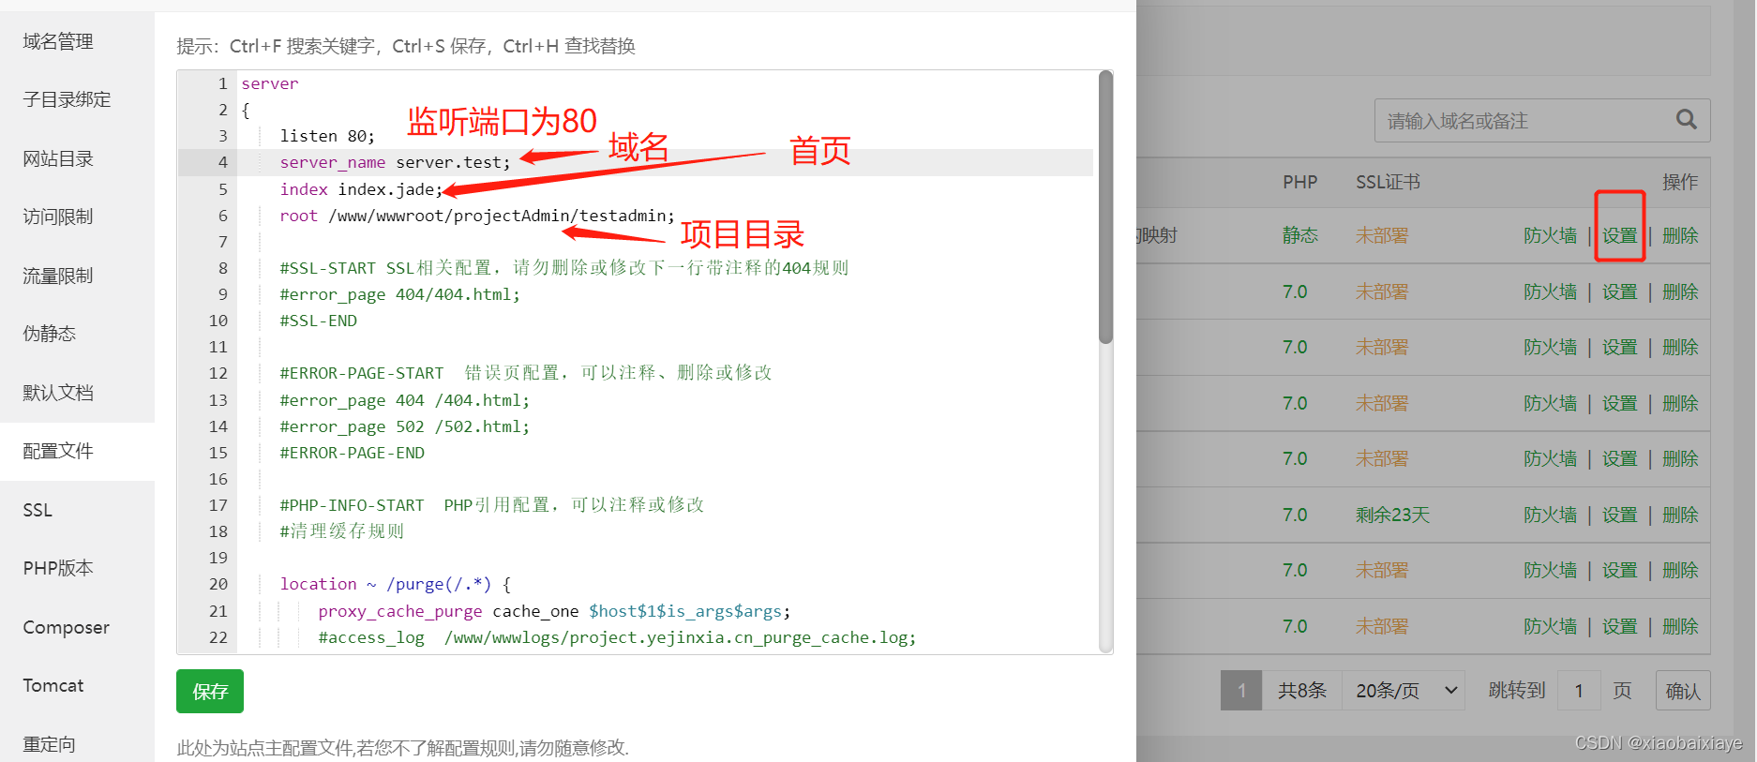Click the PHP column header

[x=1299, y=182]
